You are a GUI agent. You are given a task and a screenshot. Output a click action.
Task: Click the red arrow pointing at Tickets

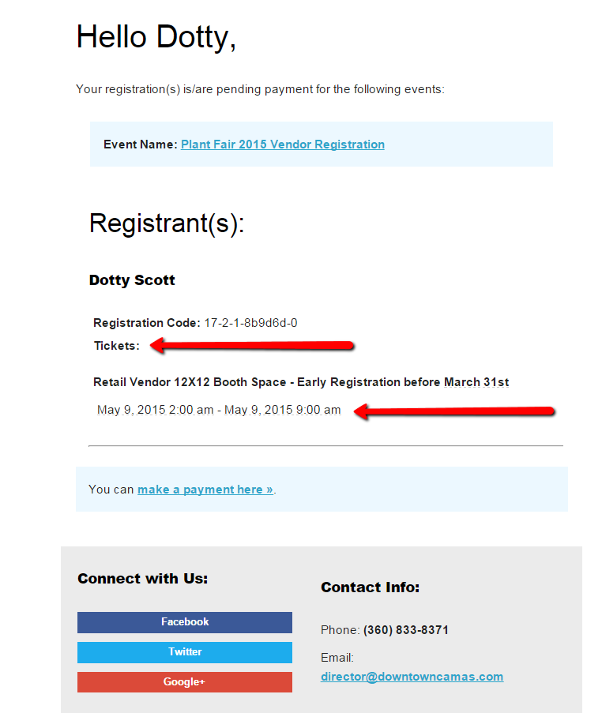tap(252, 346)
